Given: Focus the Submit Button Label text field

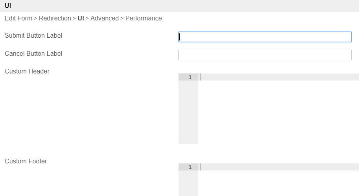Looking at the screenshot, I should pos(265,37).
